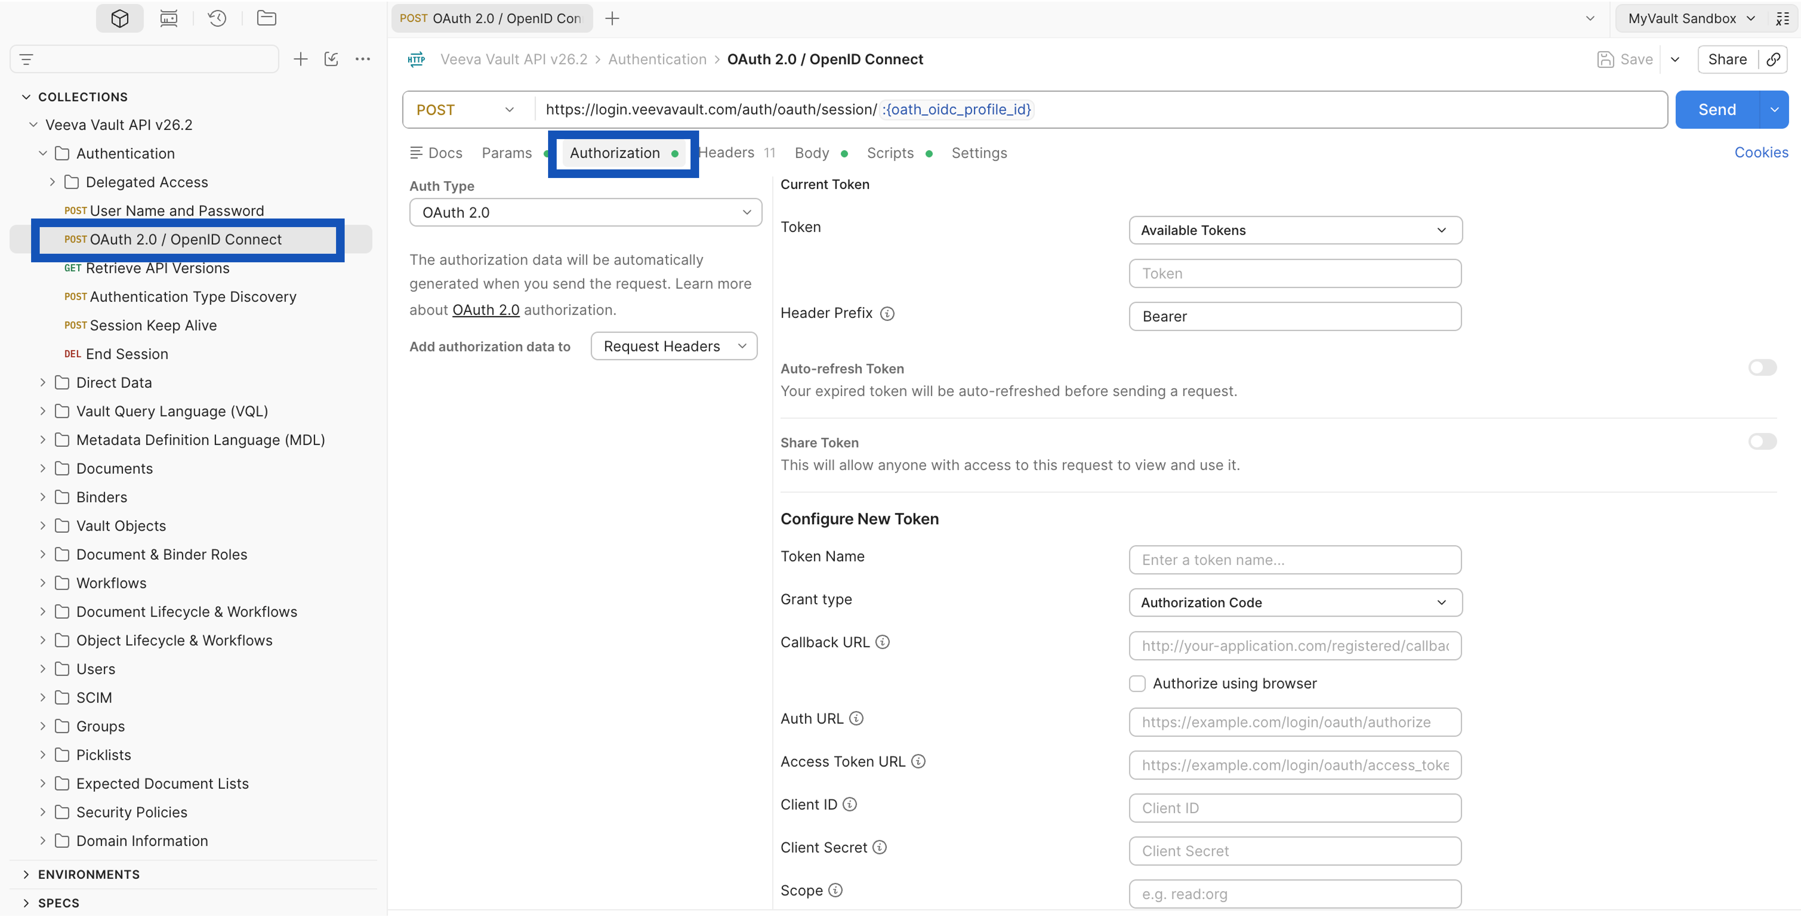
Task: Click the HTTP request type icon in breadcrumb
Action: coord(416,59)
